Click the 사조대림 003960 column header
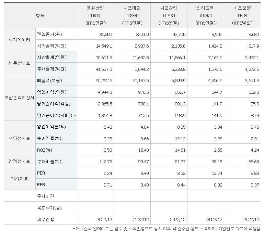The height and width of the screenshot is (231, 264). [x=132, y=15]
